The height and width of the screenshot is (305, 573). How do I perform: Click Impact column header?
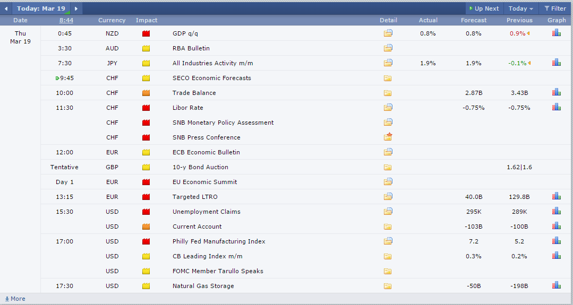(x=147, y=20)
